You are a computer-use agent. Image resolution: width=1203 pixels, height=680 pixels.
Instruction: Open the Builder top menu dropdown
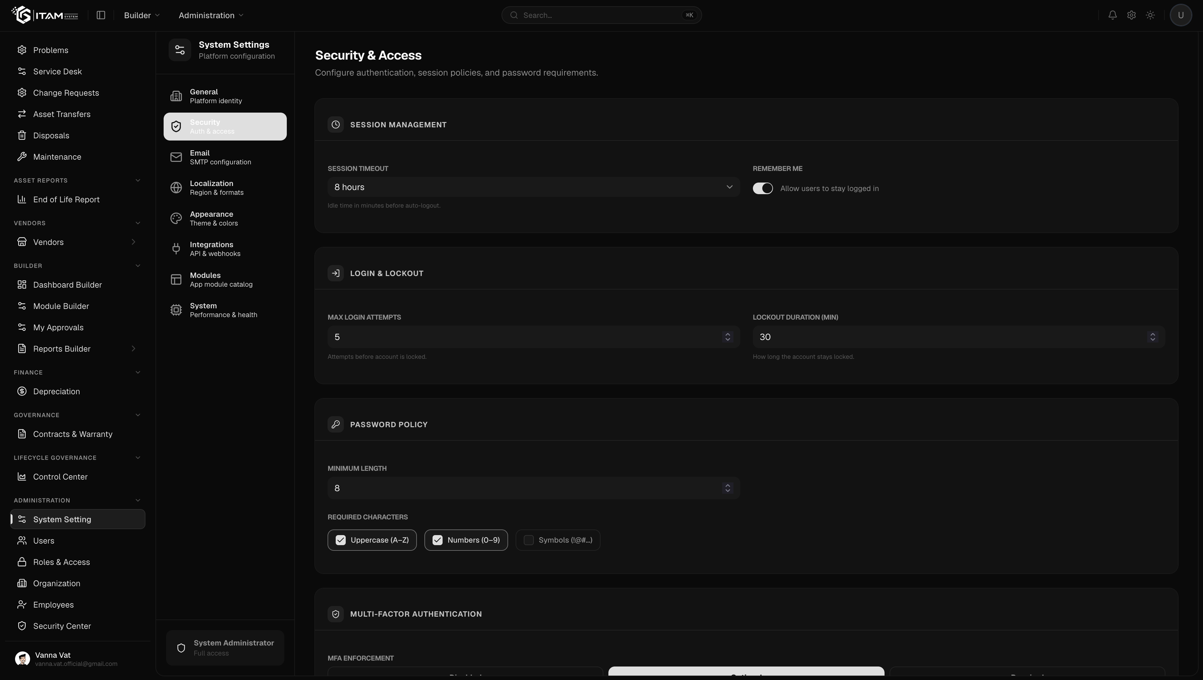tap(141, 15)
